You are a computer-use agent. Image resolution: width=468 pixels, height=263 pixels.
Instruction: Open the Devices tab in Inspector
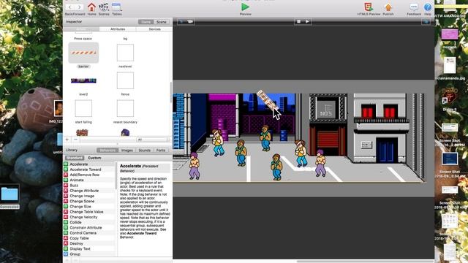point(154,29)
